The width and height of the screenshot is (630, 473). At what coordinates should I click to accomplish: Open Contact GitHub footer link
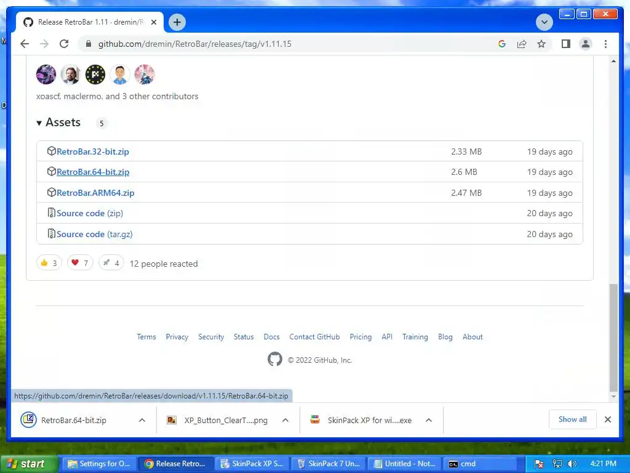tap(314, 337)
